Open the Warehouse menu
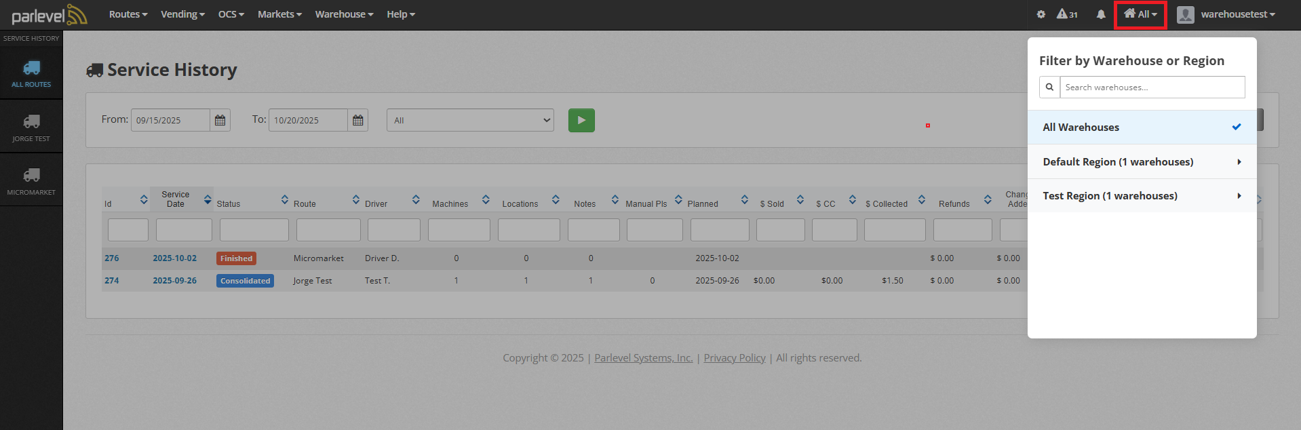Screen dimensions: 1301x430 344,14
